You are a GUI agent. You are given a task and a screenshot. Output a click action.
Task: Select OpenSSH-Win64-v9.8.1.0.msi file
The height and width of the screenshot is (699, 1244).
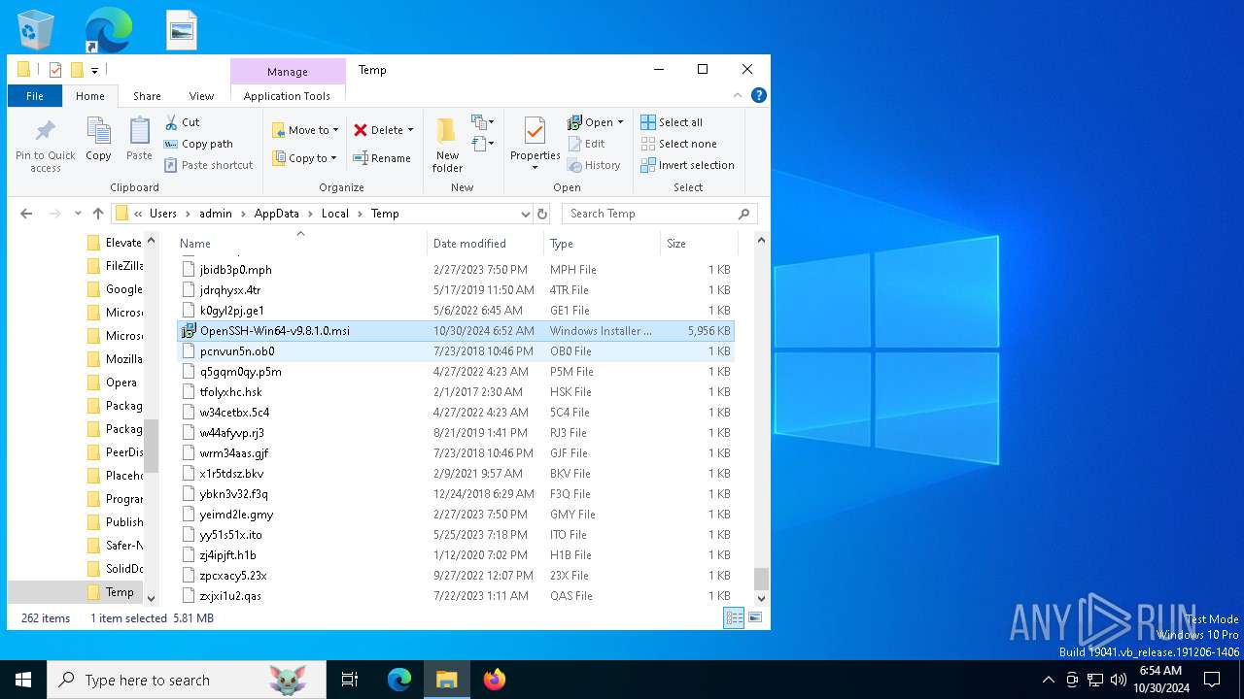[456, 331]
